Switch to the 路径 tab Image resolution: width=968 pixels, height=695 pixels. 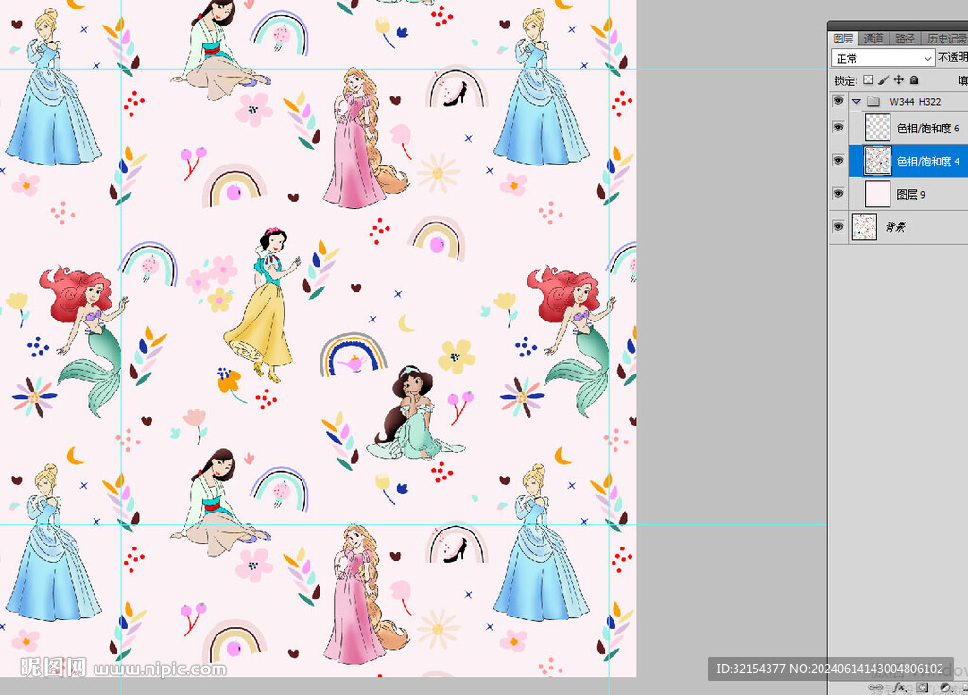coord(905,39)
